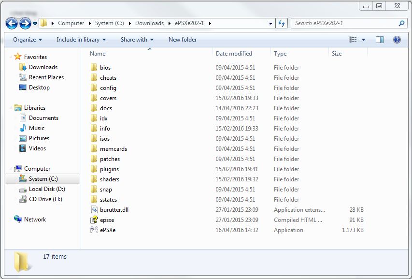
Task: Open the Share with menu
Action: pyautogui.click(x=137, y=40)
